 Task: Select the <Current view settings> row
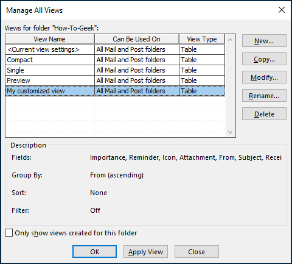pyautogui.click(x=115, y=49)
